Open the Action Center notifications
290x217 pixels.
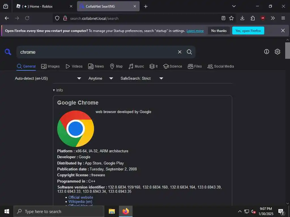tap(281, 212)
